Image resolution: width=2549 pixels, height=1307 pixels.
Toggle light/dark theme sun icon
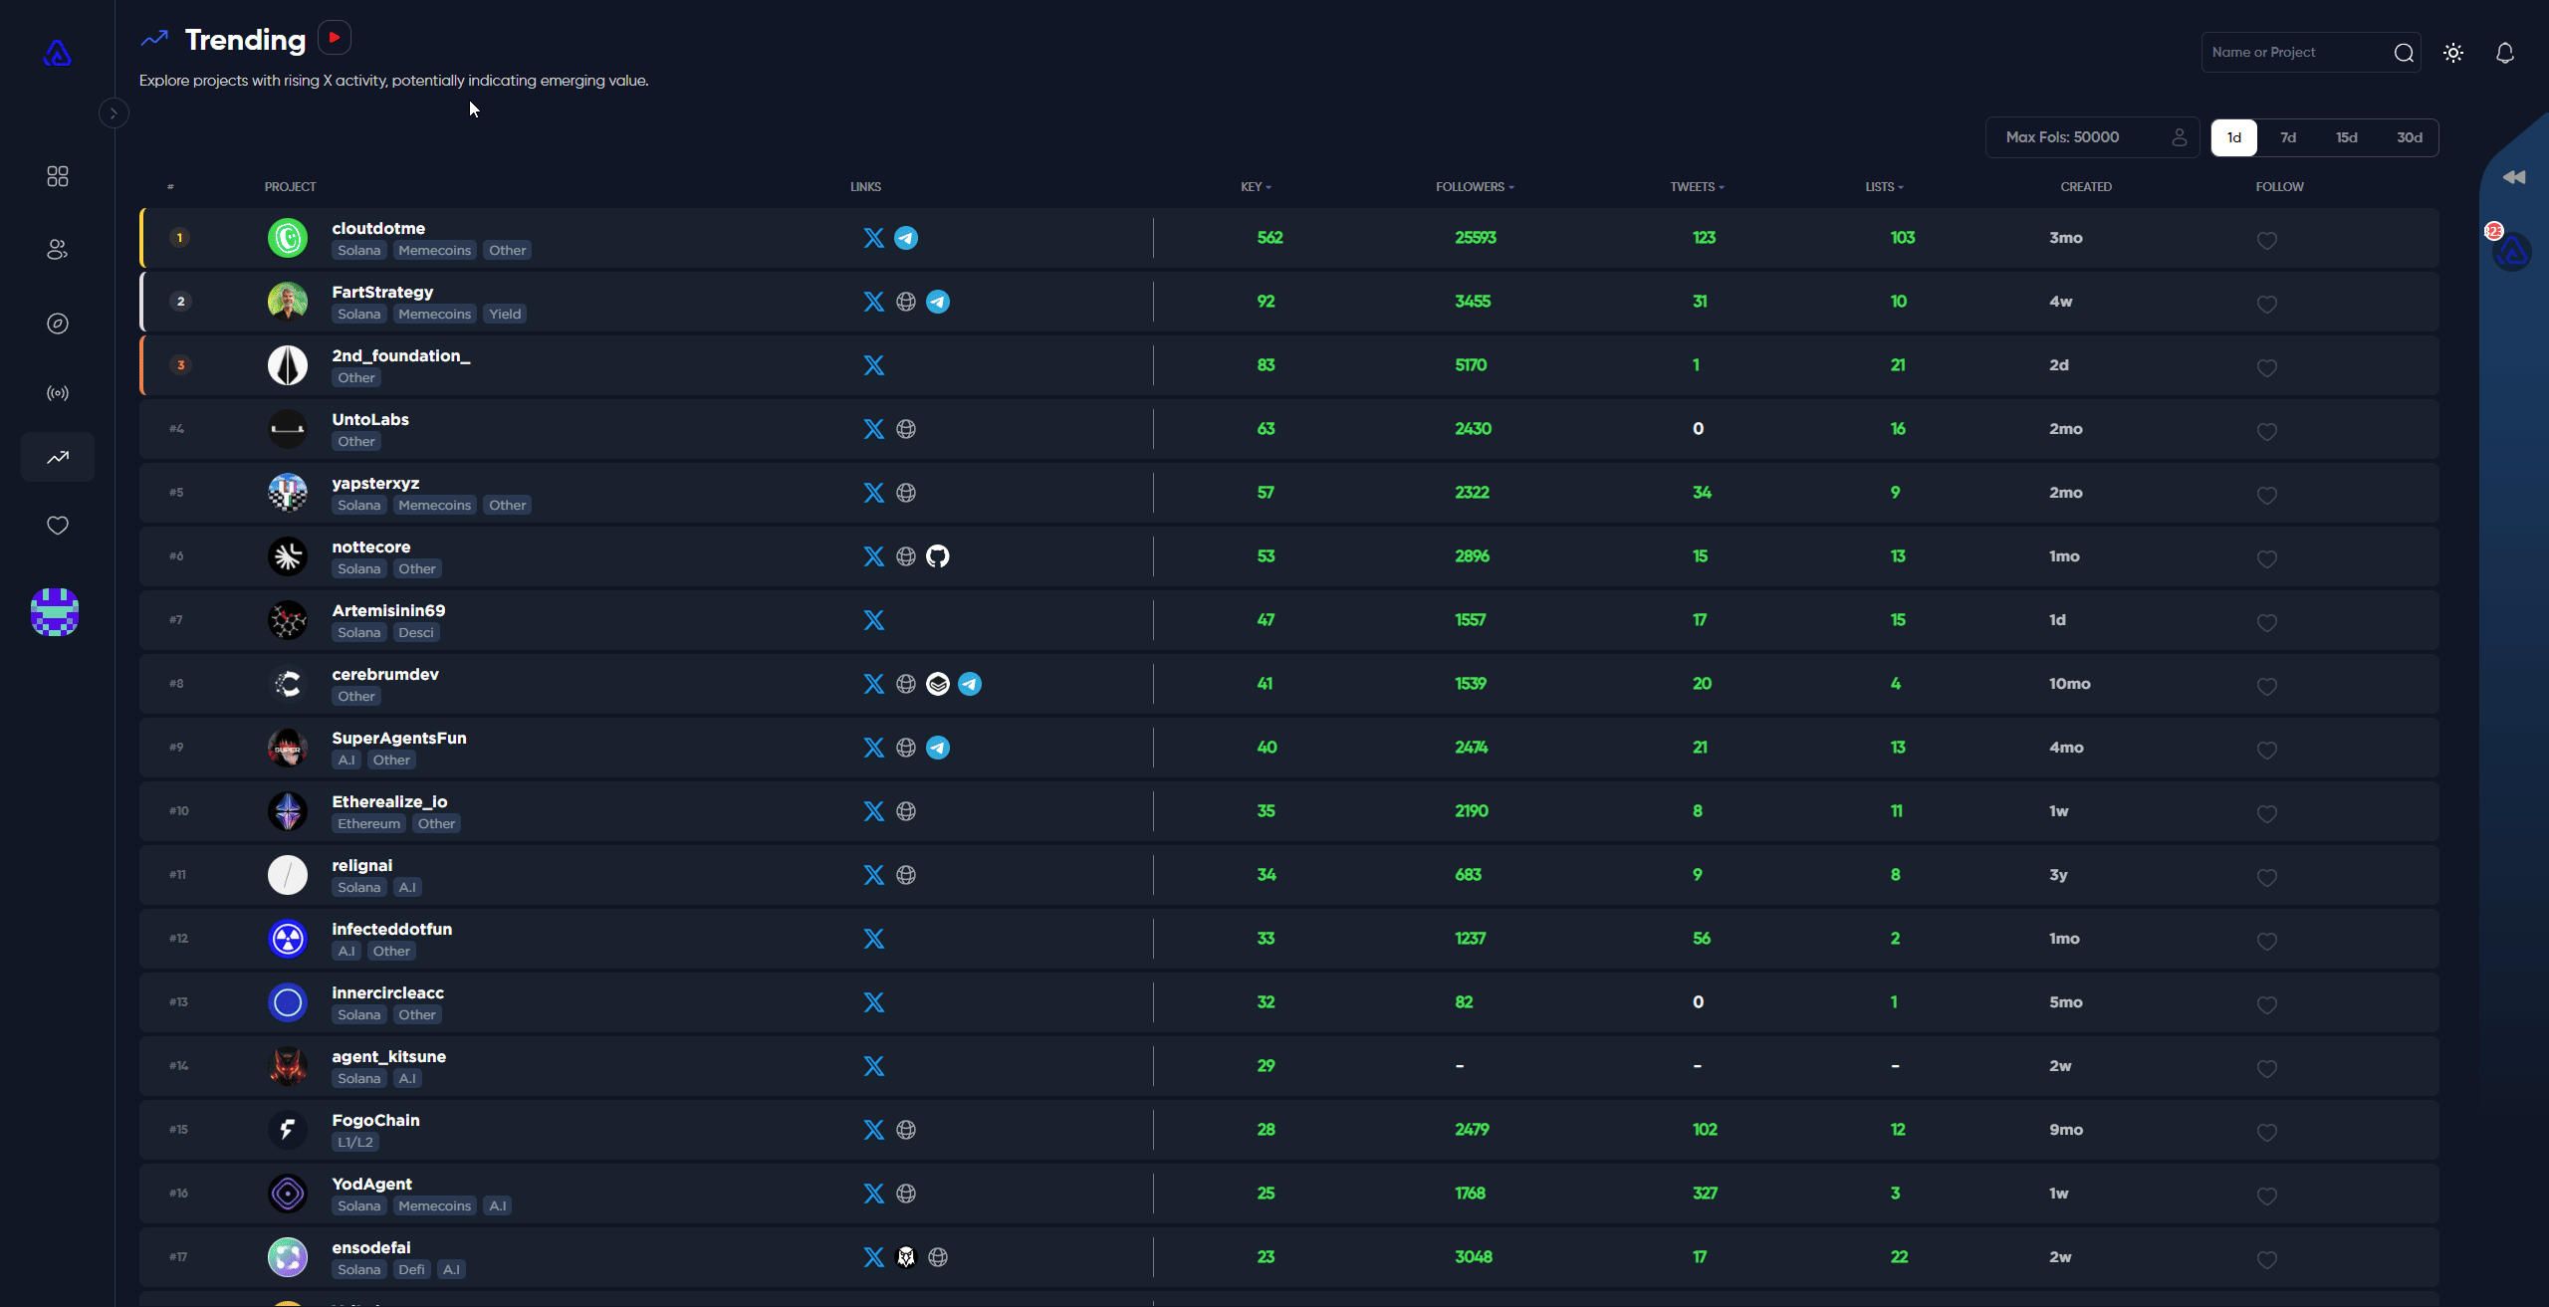[x=2452, y=53]
